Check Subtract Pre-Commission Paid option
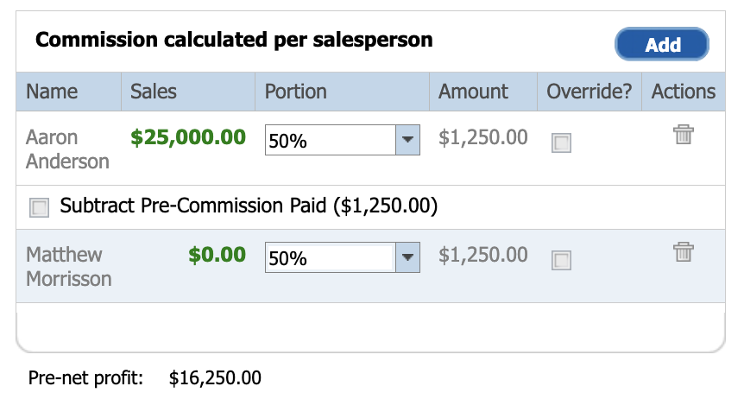Screen dimensions: 744x418 [39, 207]
